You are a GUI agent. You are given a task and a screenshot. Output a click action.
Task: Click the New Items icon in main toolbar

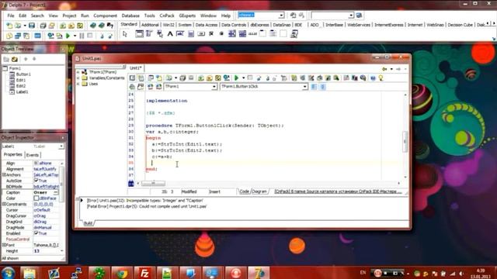[x=9, y=26]
